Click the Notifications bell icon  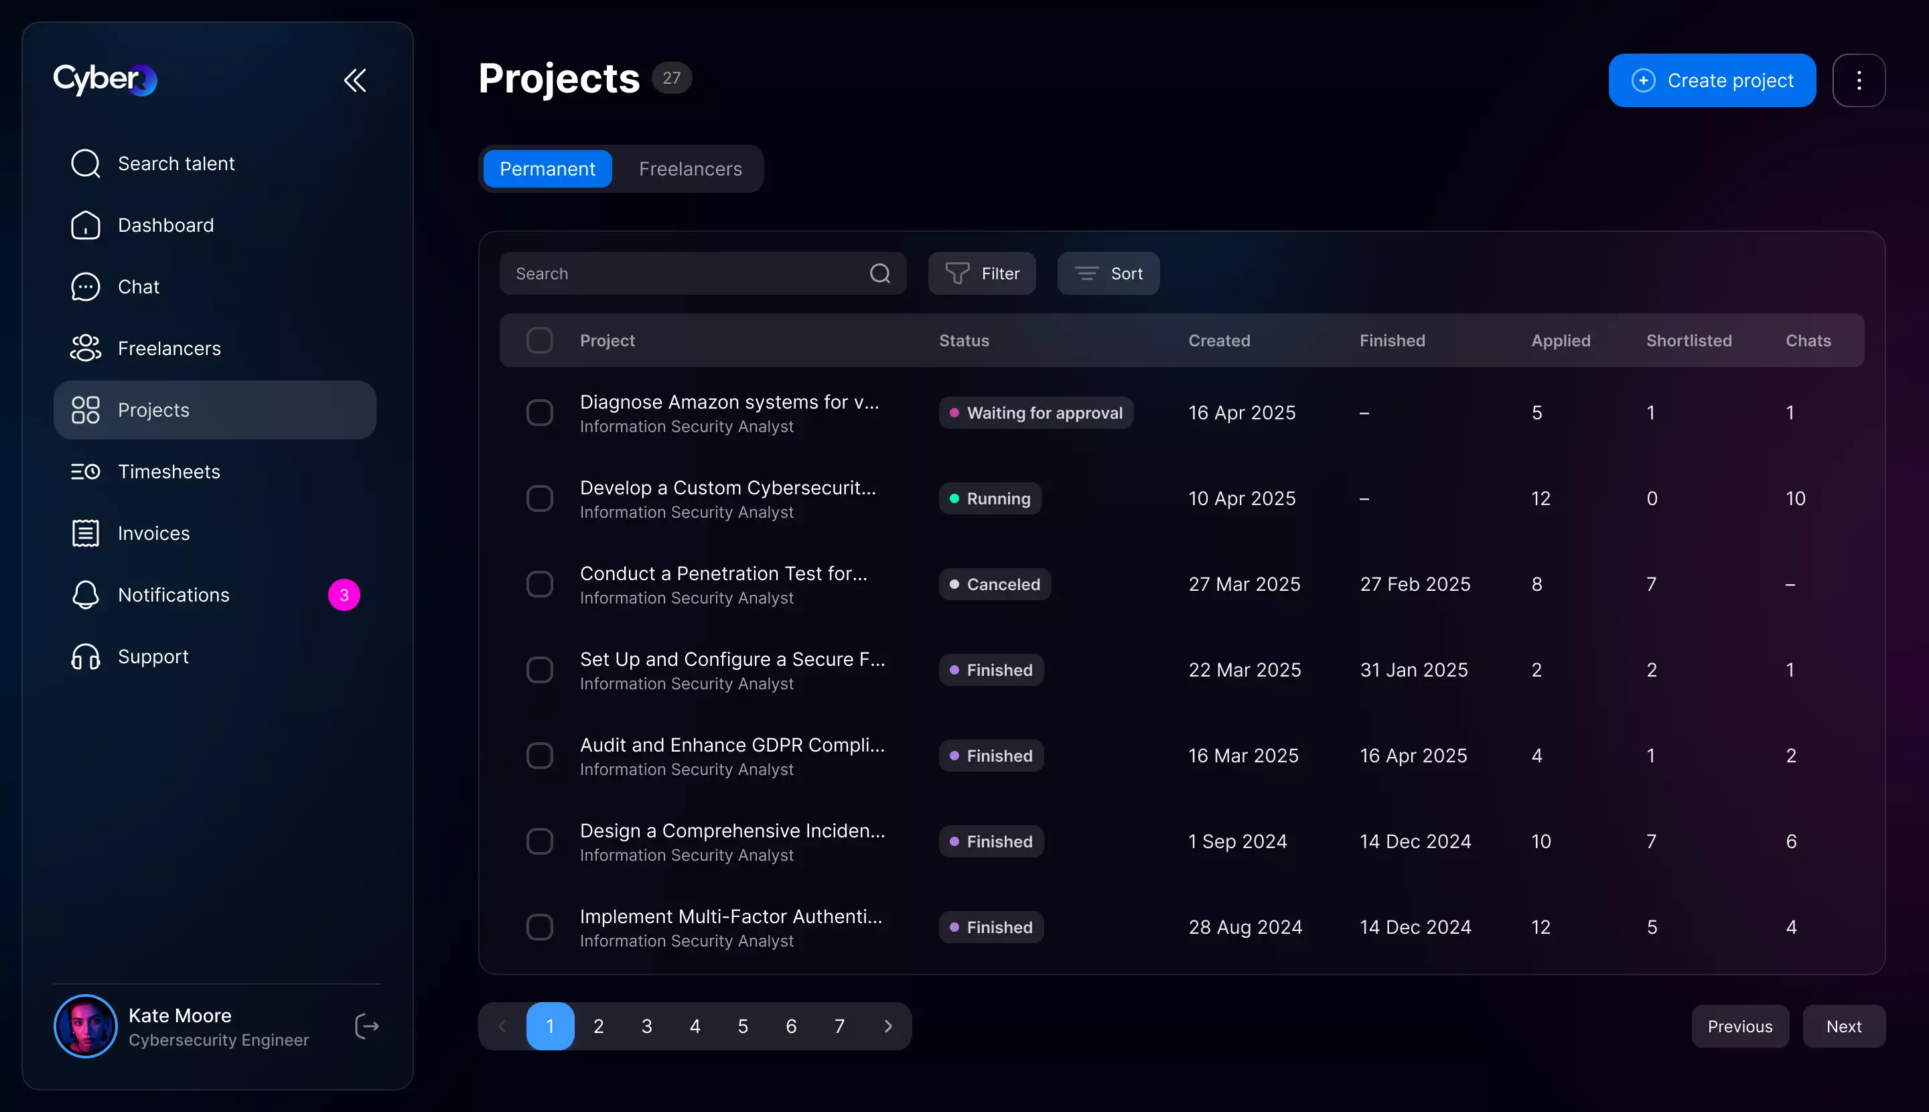click(x=85, y=595)
